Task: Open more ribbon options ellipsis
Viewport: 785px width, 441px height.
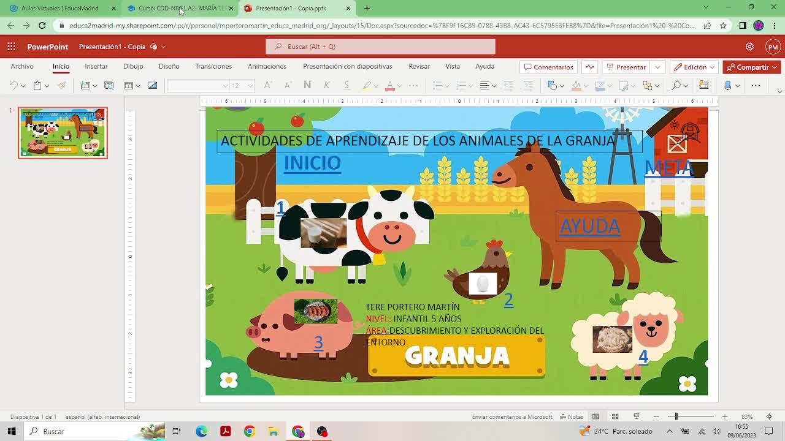Action: tap(756, 86)
